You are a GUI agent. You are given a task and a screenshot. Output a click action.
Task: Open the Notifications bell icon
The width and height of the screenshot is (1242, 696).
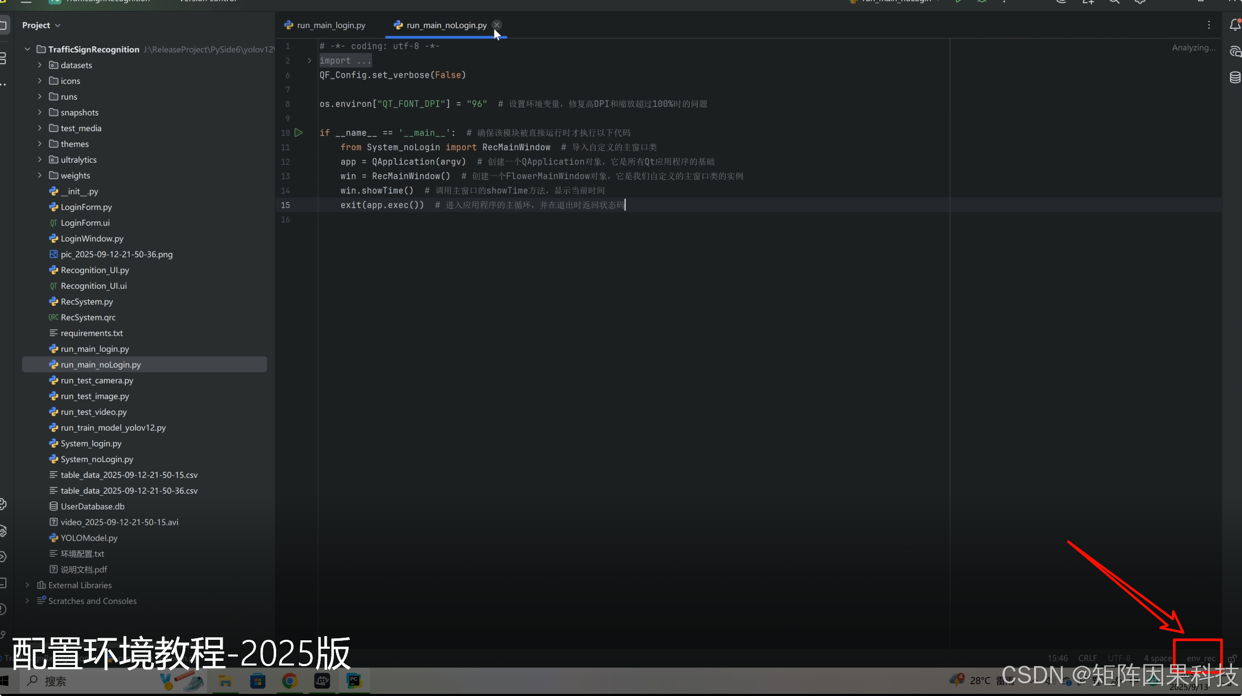click(1234, 25)
